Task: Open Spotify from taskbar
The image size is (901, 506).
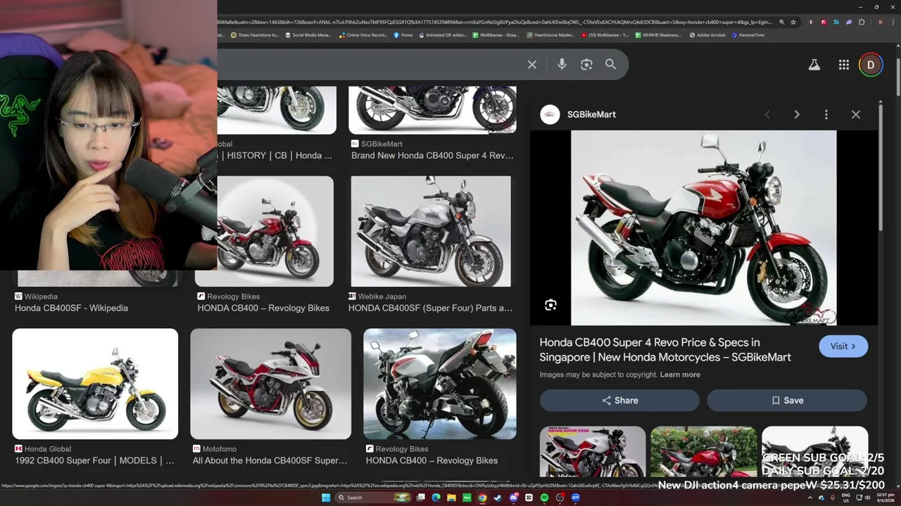Action: tap(544, 498)
